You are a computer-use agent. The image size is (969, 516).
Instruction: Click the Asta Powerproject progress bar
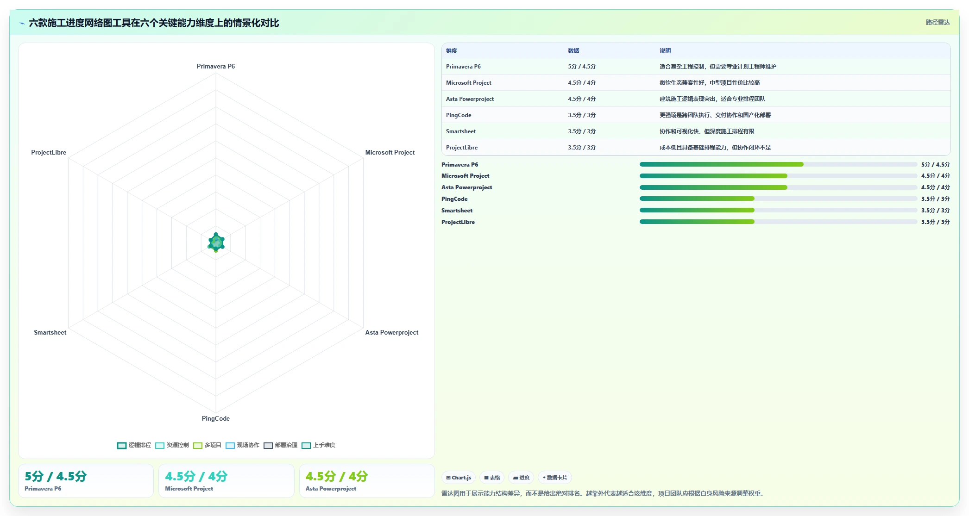point(778,187)
